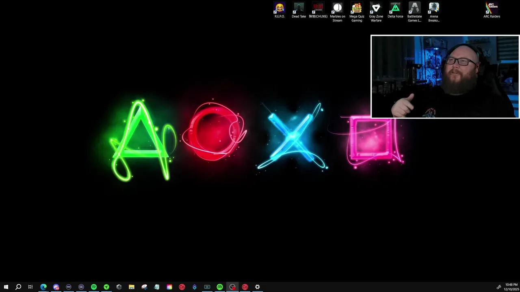Open the colorful gradient square taskbar icon
Screen dimensions: 520x292
click(169, 287)
